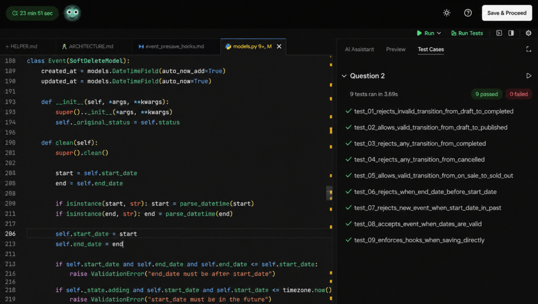Select test_06_rejects_when_end_date_before_start_date

click(426, 191)
